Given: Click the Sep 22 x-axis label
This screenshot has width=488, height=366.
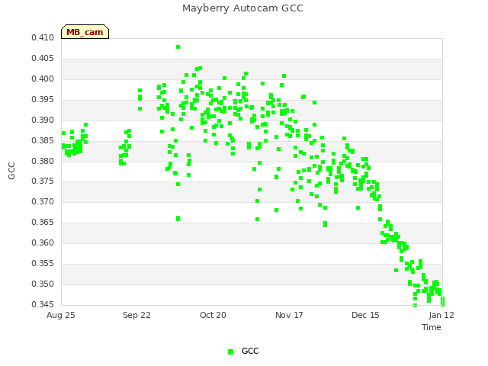Looking at the screenshot, I should pyautogui.click(x=136, y=315).
